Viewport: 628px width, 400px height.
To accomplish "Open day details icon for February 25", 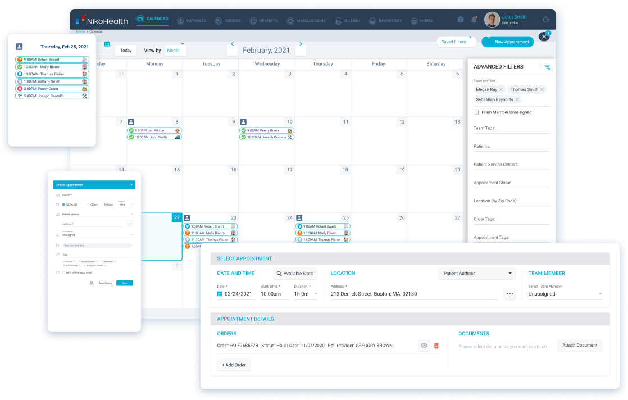I will point(299,218).
